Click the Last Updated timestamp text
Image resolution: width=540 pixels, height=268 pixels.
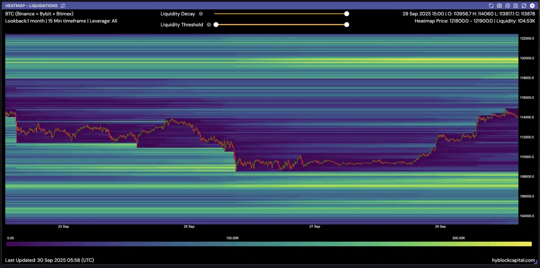click(49, 260)
